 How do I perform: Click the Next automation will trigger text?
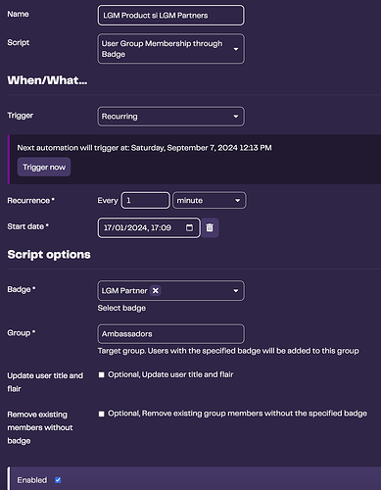point(144,148)
